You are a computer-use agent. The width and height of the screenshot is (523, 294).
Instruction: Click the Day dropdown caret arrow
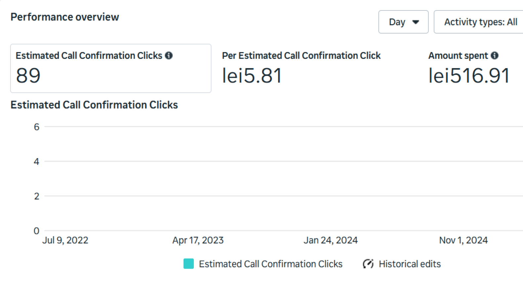[x=415, y=22]
